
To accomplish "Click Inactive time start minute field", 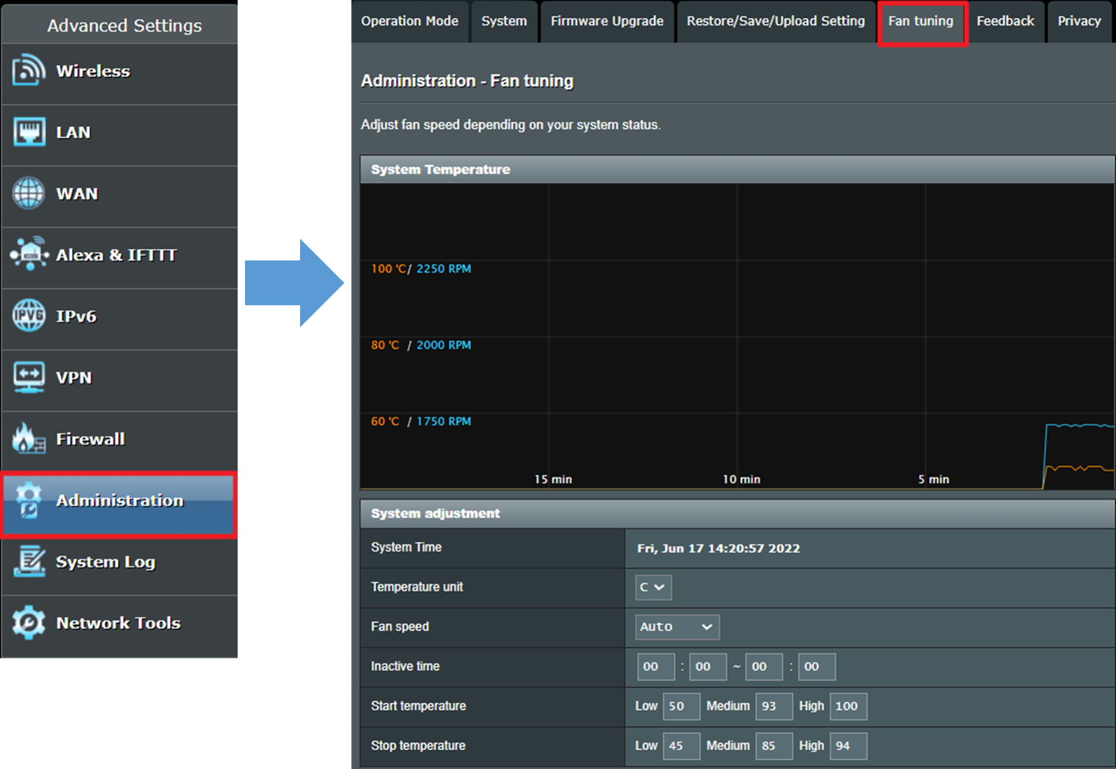I will pos(708,666).
